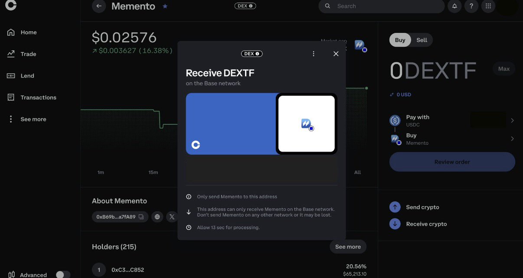
Task: Click the Receive crypto down-arrow icon
Action: 395,224
